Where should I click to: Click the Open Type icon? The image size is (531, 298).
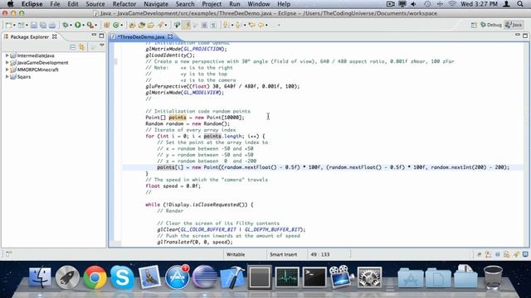pyautogui.click(x=132, y=25)
